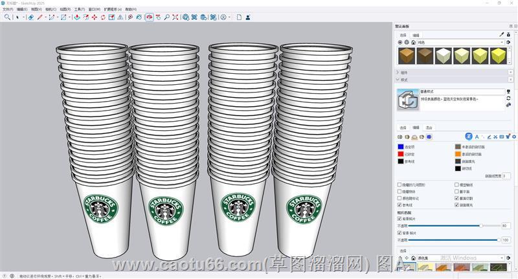This screenshot has width=518, height=279.
Task: Click the blank page icon in toolbar
Action: pyautogui.click(x=239, y=17)
